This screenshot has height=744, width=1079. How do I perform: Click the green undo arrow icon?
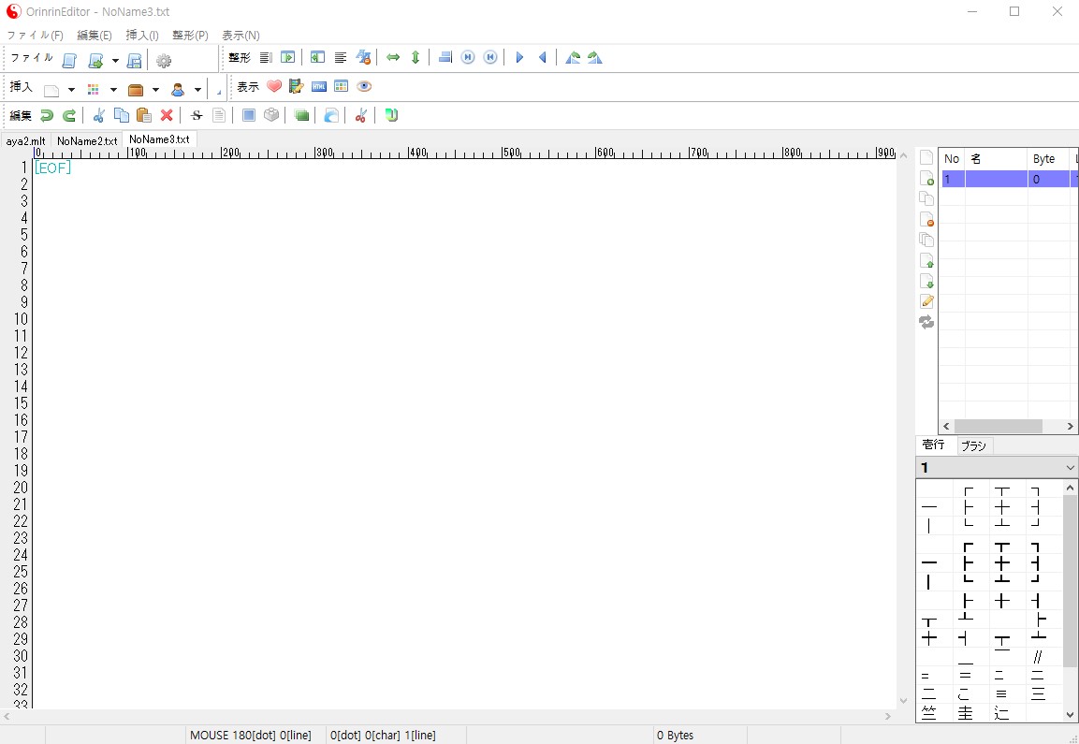click(46, 115)
